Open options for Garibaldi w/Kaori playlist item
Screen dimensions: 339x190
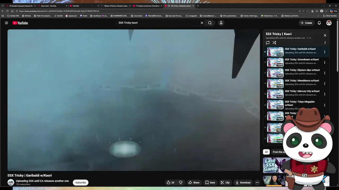pos(325,52)
